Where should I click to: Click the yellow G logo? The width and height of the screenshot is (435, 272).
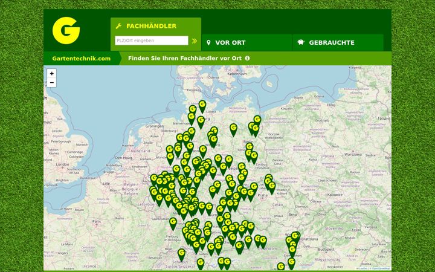coord(66,31)
